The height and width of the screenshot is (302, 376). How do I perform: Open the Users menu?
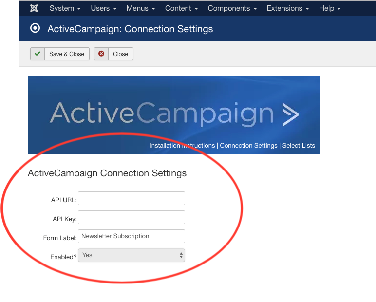coord(104,8)
